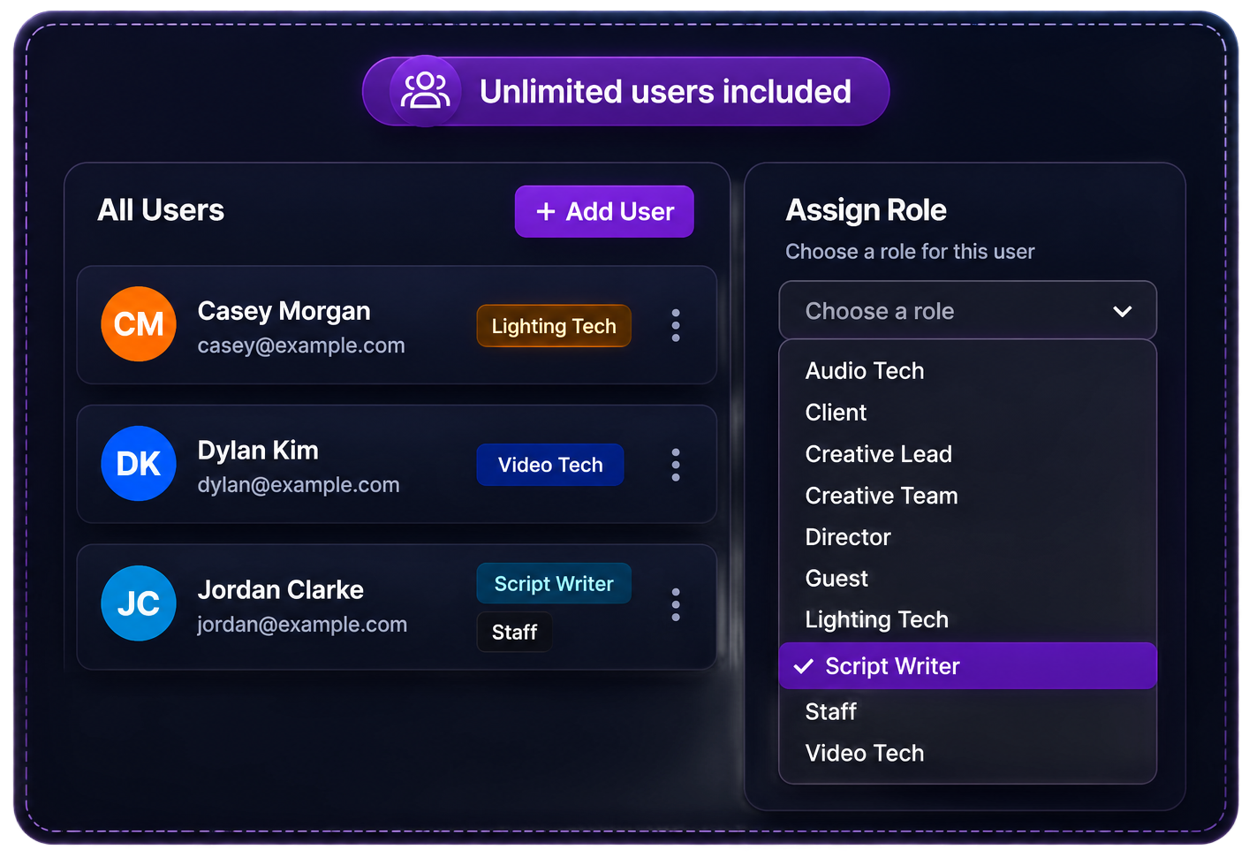The width and height of the screenshot is (1249, 857).
Task: Click the CM avatar for Casey Morgan
Action: (x=139, y=324)
